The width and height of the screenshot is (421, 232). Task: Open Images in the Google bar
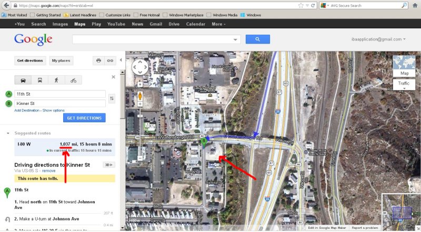coord(60,24)
